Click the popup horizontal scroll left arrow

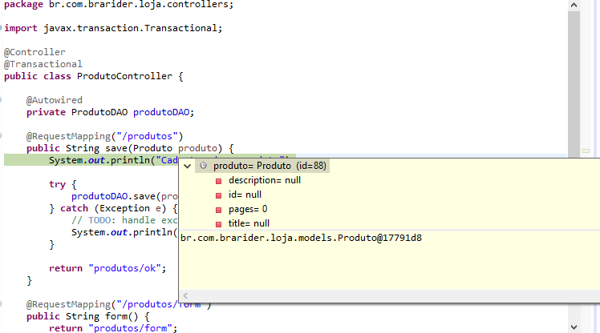(185, 295)
